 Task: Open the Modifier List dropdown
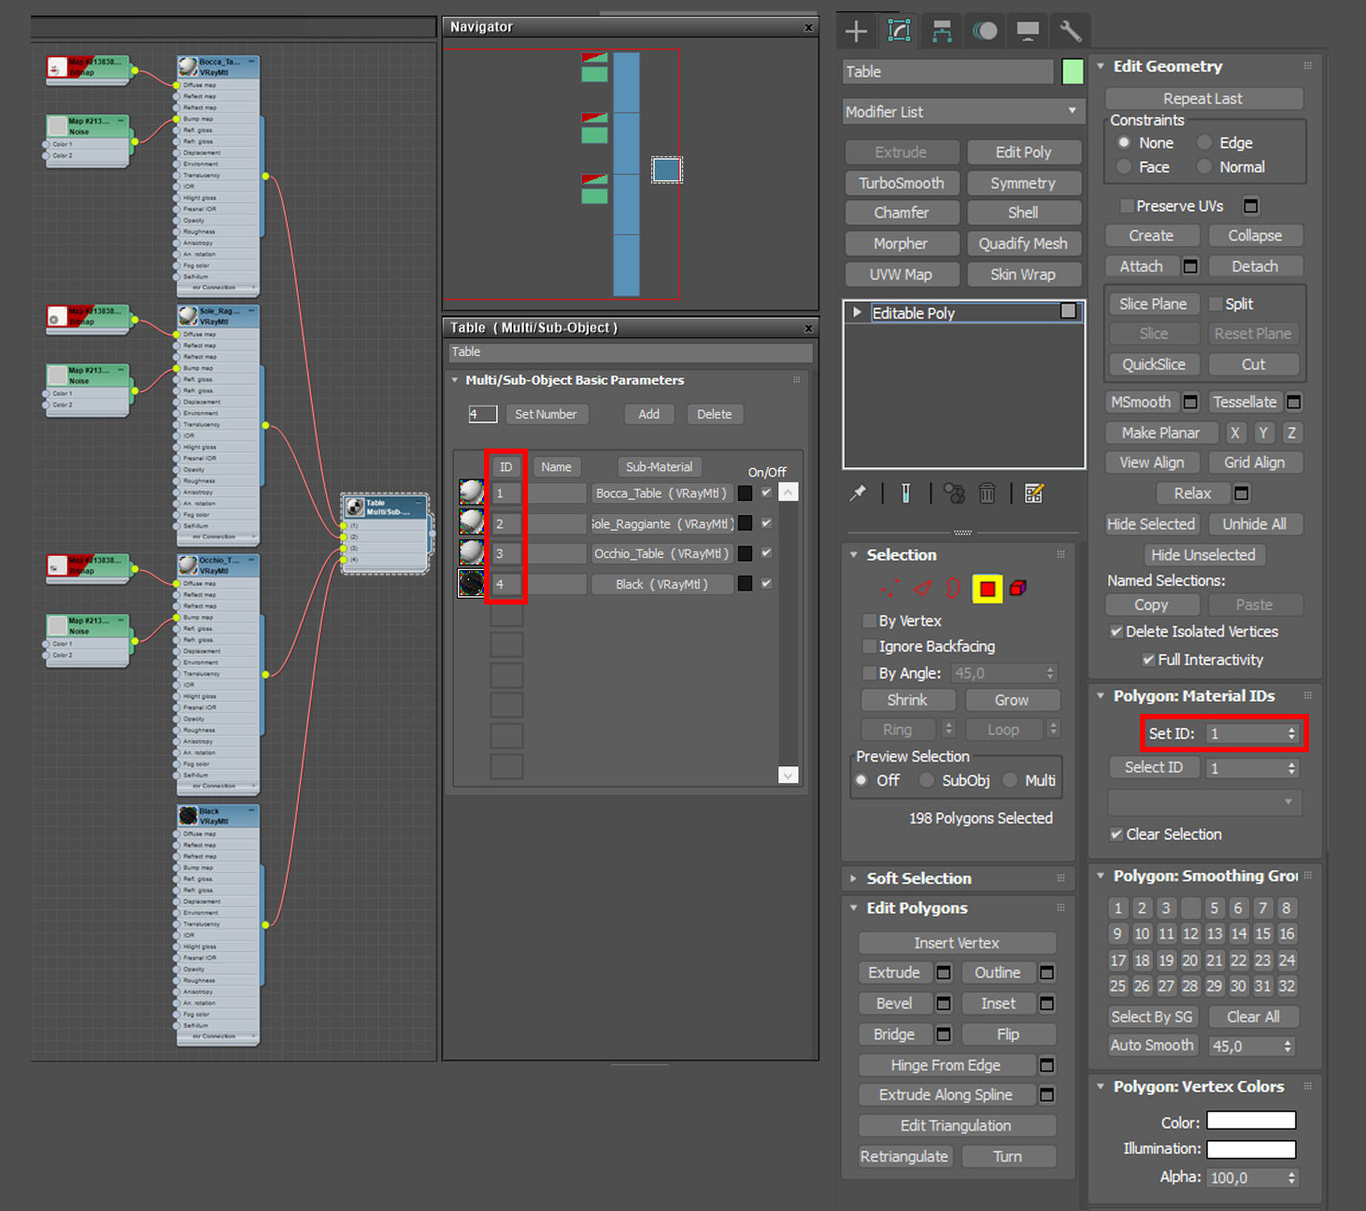pos(961,112)
